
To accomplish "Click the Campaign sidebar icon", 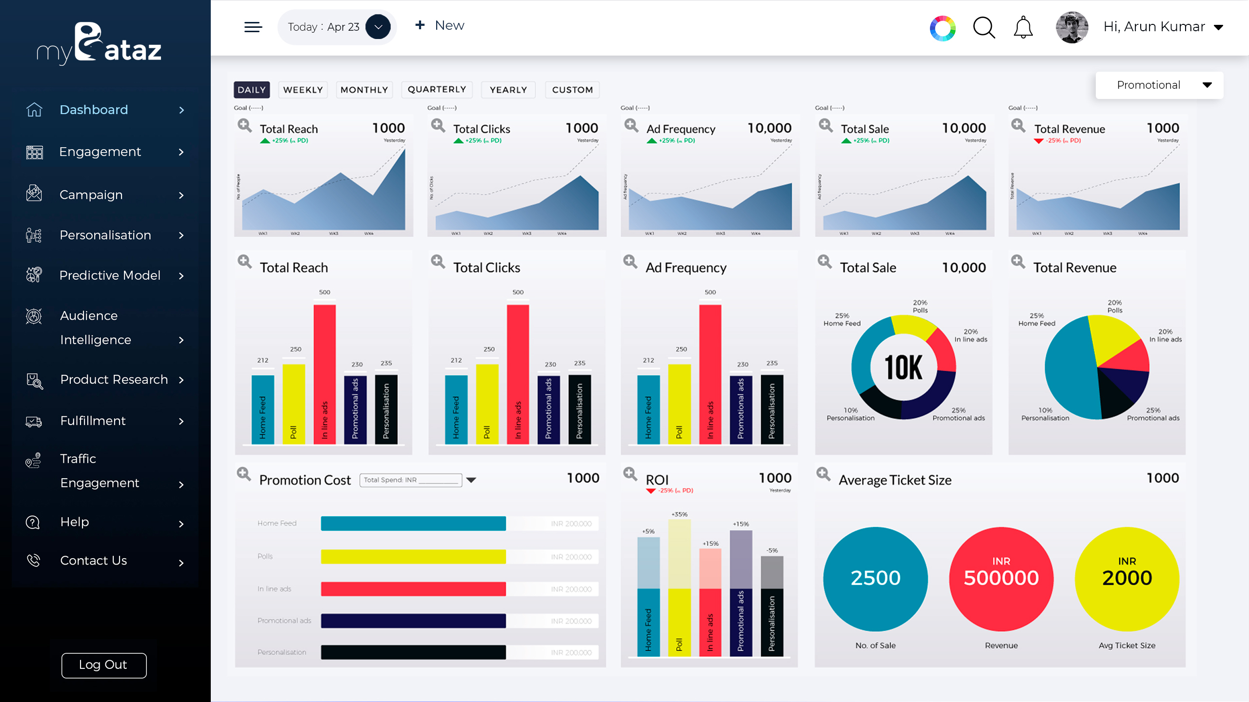I will pyautogui.click(x=34, y=194).
